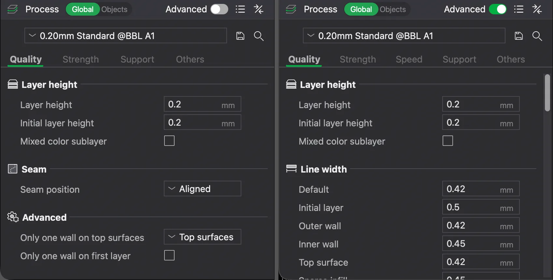Click the compare presets icon in the right panel

(537, 9)
